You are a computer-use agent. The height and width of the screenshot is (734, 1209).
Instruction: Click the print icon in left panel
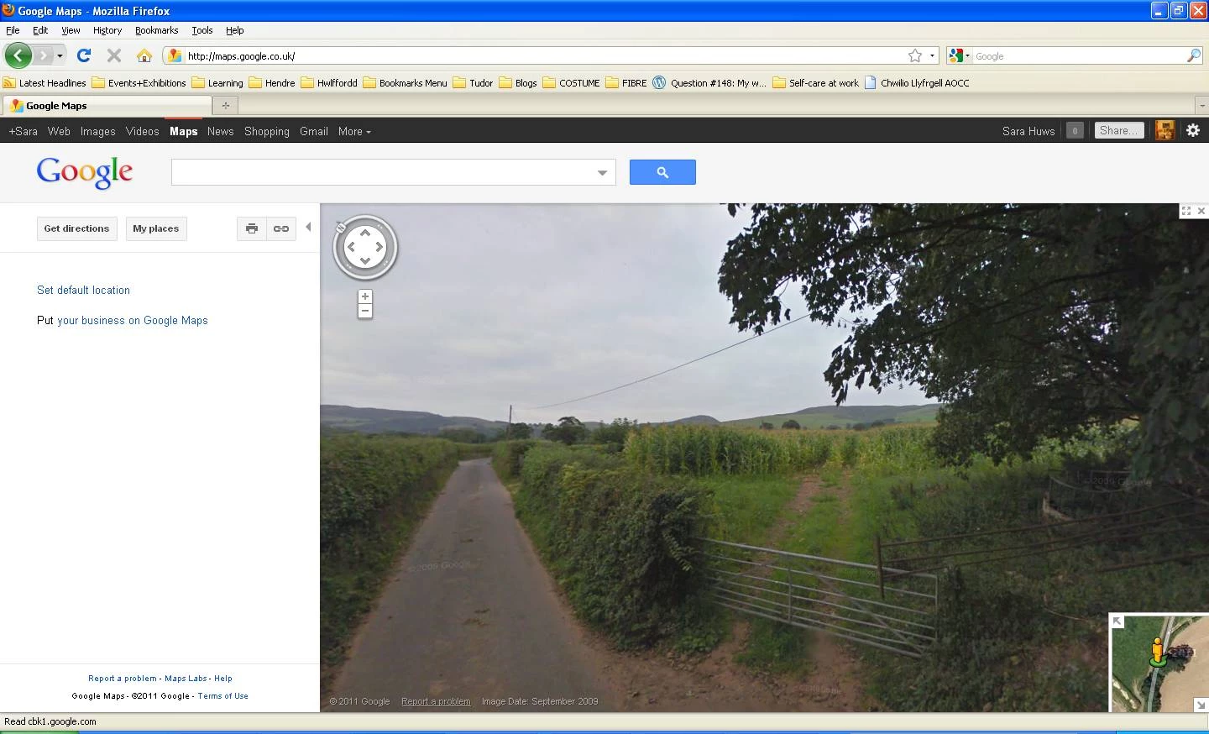252,228
